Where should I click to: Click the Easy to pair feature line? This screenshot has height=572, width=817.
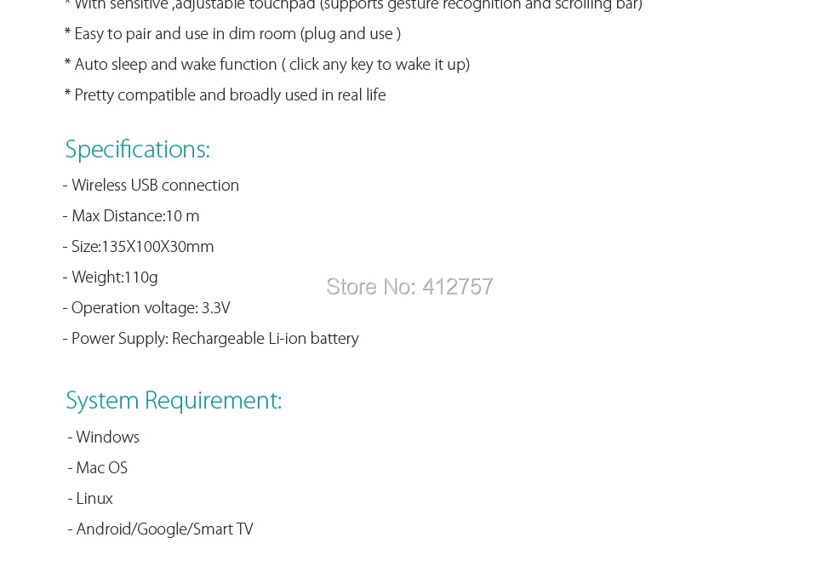tap(232, 34)
